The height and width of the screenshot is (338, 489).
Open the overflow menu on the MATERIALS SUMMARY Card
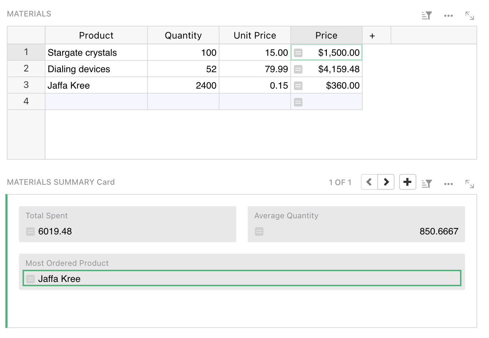(x=448, y=184)
